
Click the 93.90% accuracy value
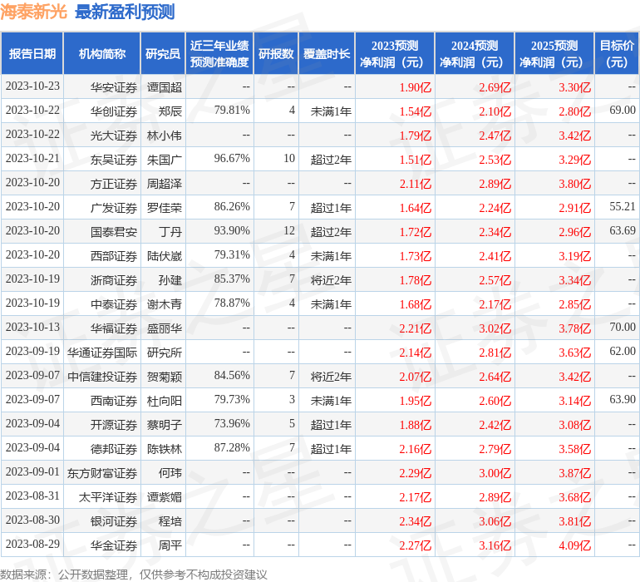point(232,231)
